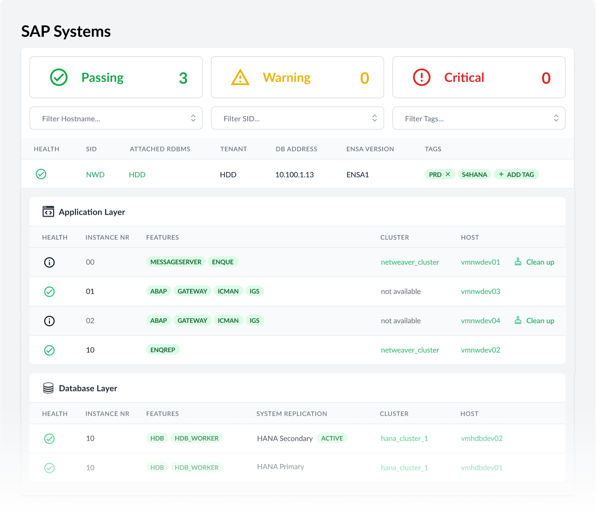Click the Application Layer code window icon
The image size is (596, 518).
click(x=48, y=211)
